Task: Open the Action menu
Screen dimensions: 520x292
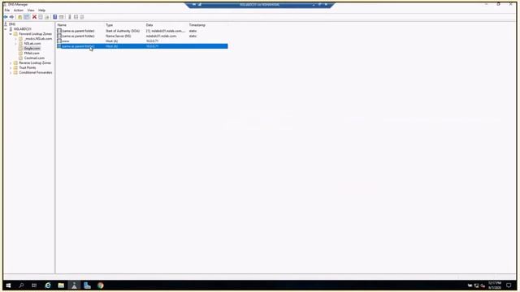Action: tap(18, 11)
